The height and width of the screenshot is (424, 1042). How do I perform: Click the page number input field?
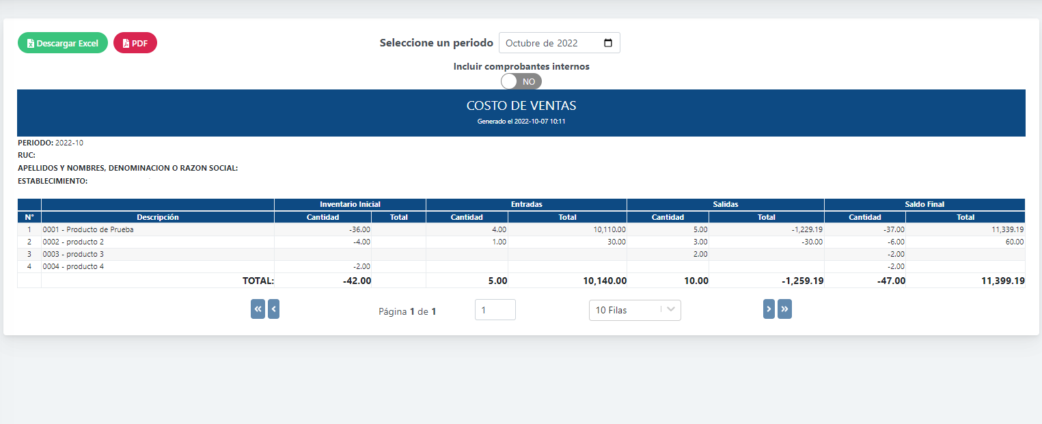pos(495,310)
